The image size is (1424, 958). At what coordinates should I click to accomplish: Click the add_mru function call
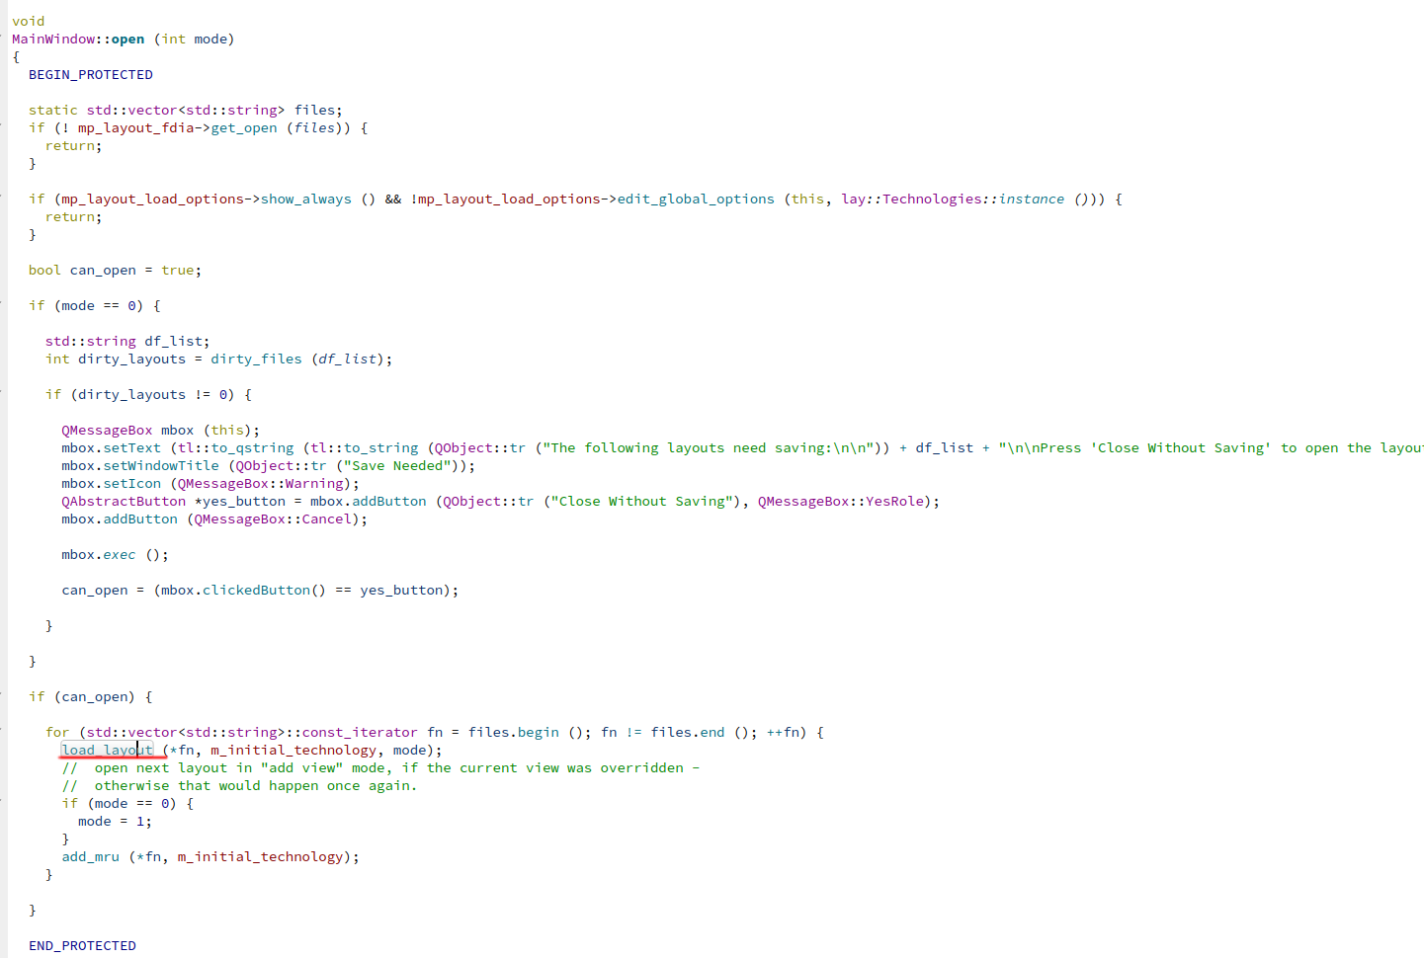coord(90,856)
